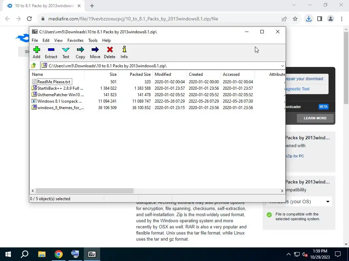Sort files by Size column header
The height and width of the screenshot is (261, 349).
(101, 74)
